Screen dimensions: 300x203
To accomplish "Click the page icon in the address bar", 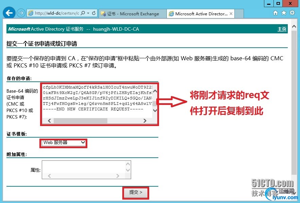I will pyautogui.click(x=31, y=13).
